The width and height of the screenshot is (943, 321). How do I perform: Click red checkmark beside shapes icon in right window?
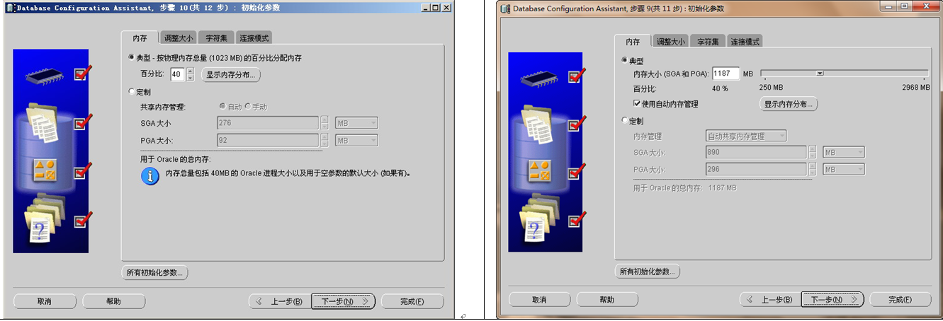coord(577,172)
